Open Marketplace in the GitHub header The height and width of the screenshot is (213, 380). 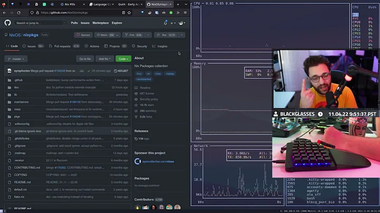[x=101, y=23]
